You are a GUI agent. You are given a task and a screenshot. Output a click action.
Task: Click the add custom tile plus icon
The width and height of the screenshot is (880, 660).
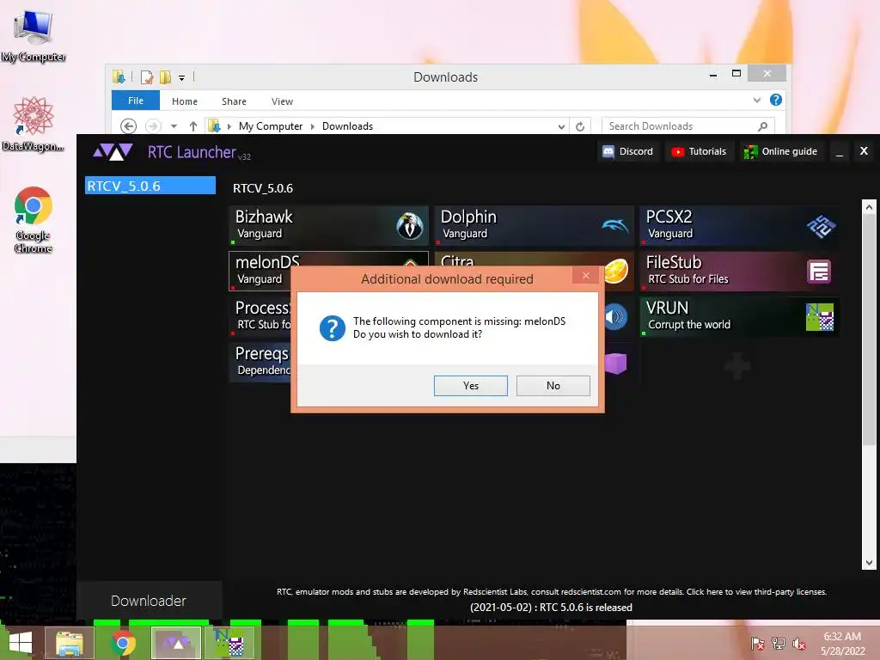pyautogui.click(x=736, y=366)
